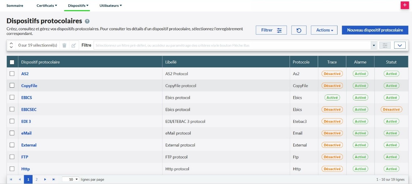Open the Actions dropdown
412x184 pixels.
click(324, 30)
